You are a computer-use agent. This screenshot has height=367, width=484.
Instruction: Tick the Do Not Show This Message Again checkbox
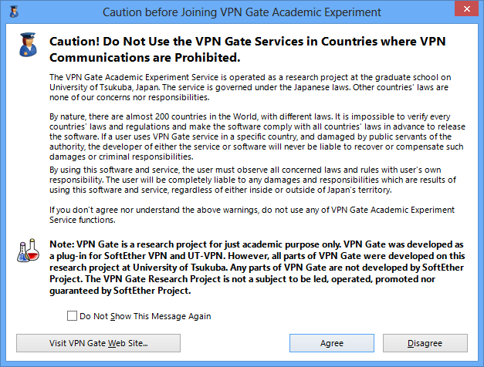[x=72, y=316]
